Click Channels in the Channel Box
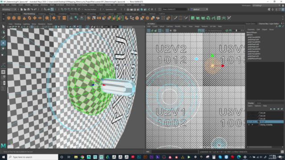 (x=251, y=29)
